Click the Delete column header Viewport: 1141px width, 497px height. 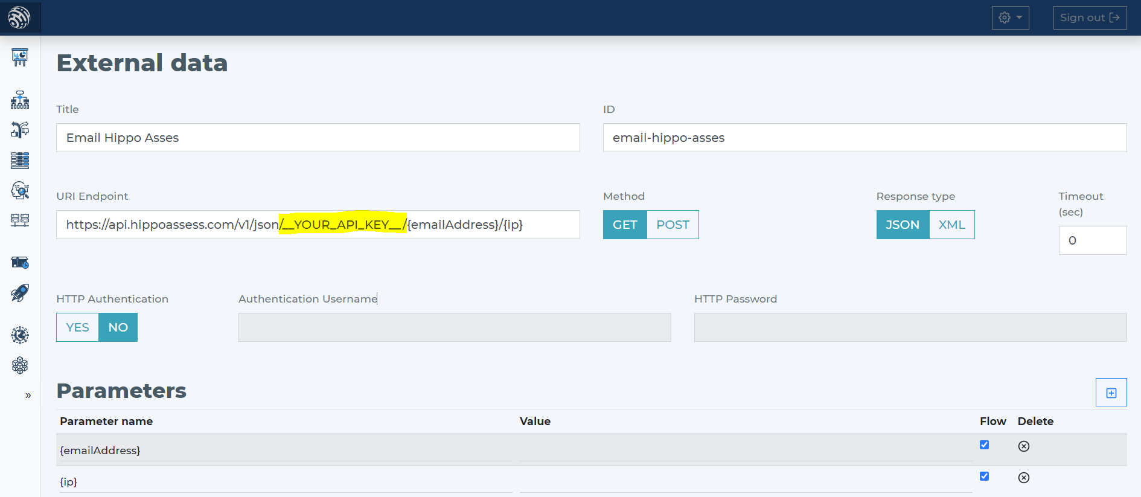[1035, 422]
